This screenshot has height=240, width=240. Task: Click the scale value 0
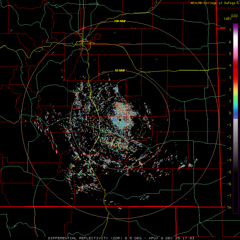pyautogui.click(x=230, y=113)
